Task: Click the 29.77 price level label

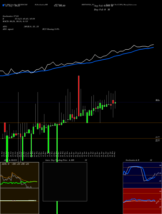Action: pyautogui.click(x=158, y=137)
